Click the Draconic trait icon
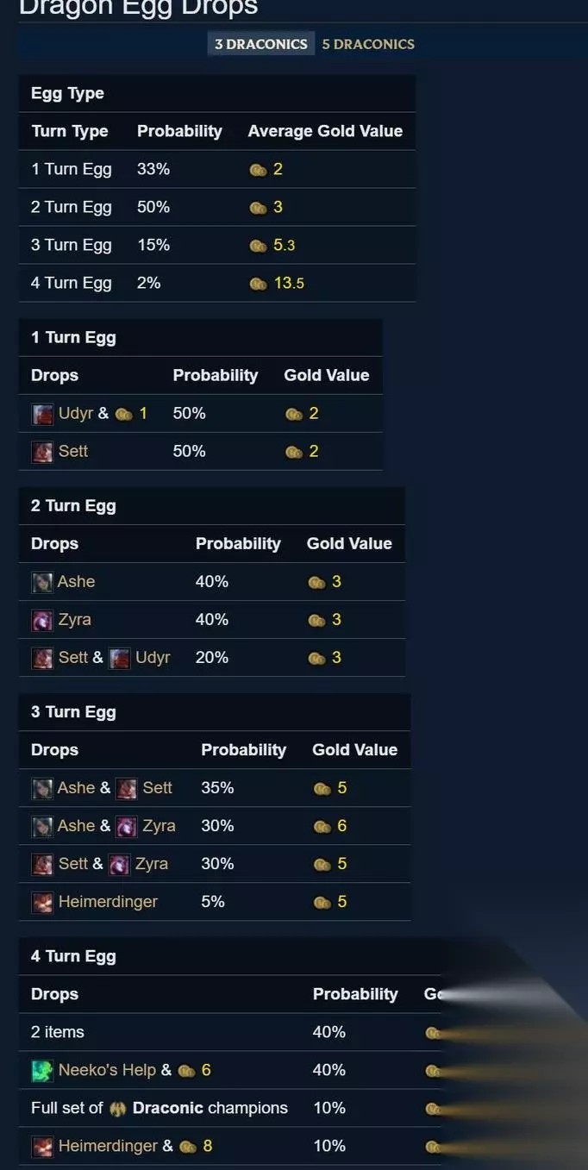 (118, 1109)
